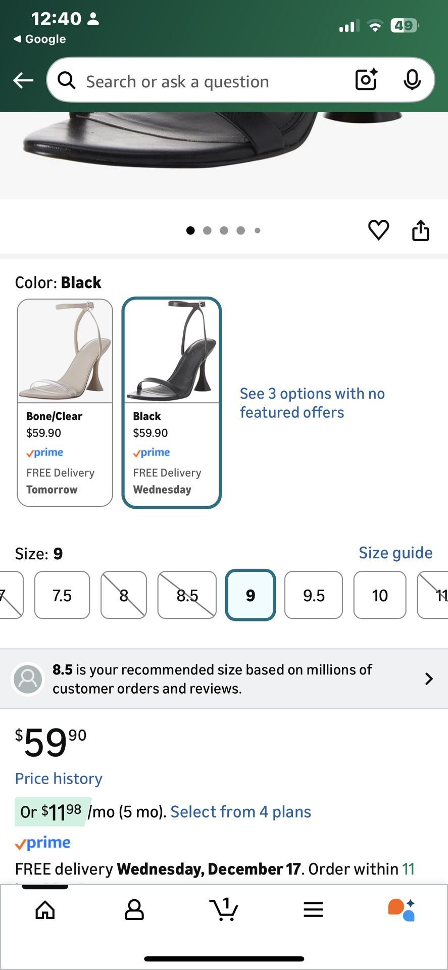Tap the microphone voice search icon
Viewport: 448px width, 970px height.
(x=412, y=80)
